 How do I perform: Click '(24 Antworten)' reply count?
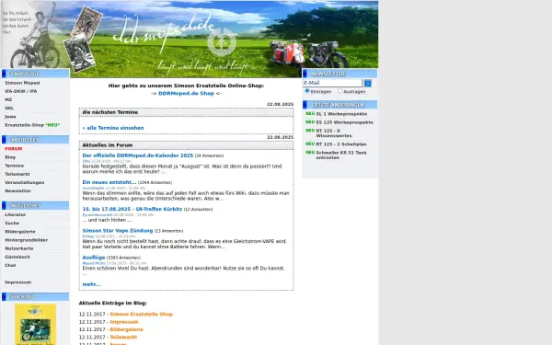pos(209,156)
